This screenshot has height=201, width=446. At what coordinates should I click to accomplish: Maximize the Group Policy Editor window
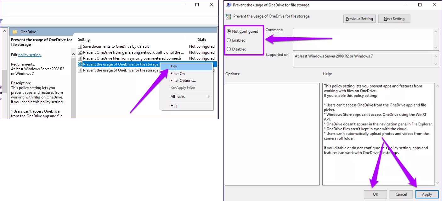coord(197,5)
